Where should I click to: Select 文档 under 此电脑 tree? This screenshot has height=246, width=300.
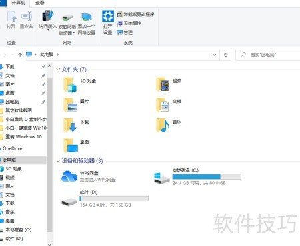(10, 195)
